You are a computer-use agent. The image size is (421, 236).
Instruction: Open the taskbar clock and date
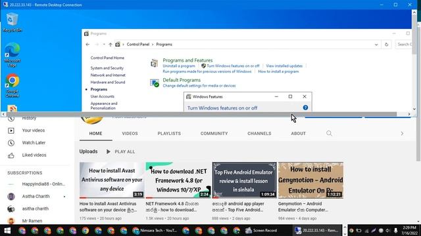[x=410, y=230]
